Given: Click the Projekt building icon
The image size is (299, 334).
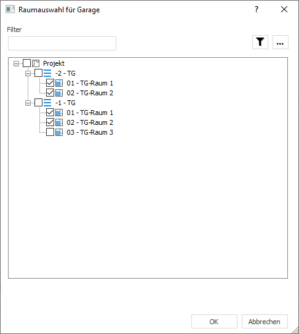Looking at the screenshot, I should click(x=36, y=63).
